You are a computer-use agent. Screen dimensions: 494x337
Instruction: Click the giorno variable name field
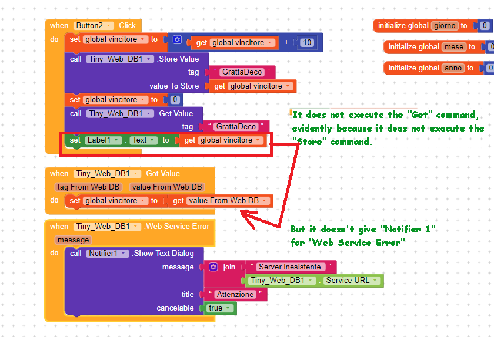coord(445,26)
